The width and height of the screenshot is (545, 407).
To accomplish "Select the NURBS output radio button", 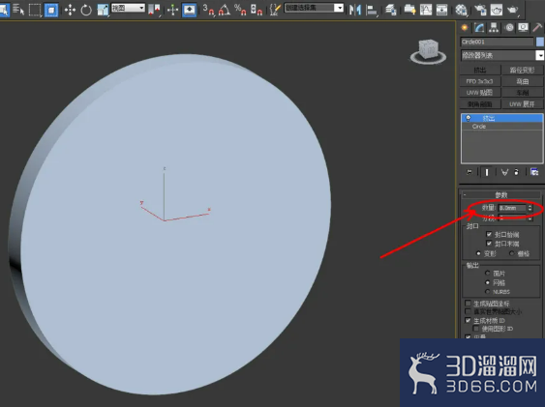I will coord(487,291).
